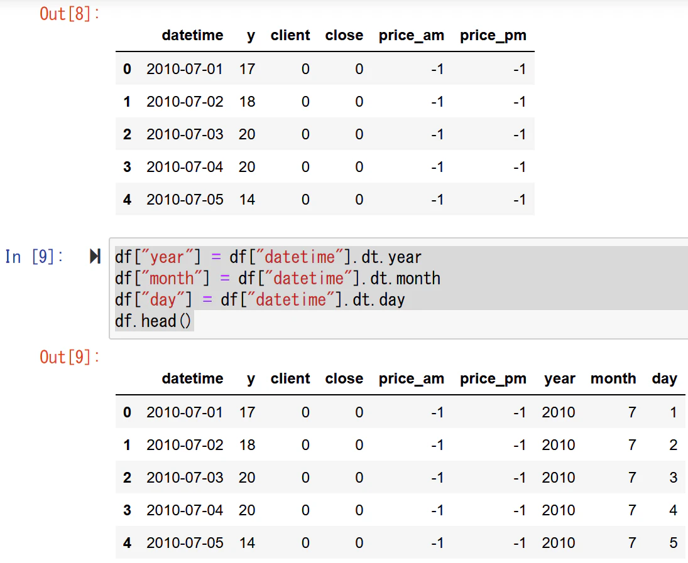Click index 2 in Out[8] table
688x563 pixels.
click(127, 134)
